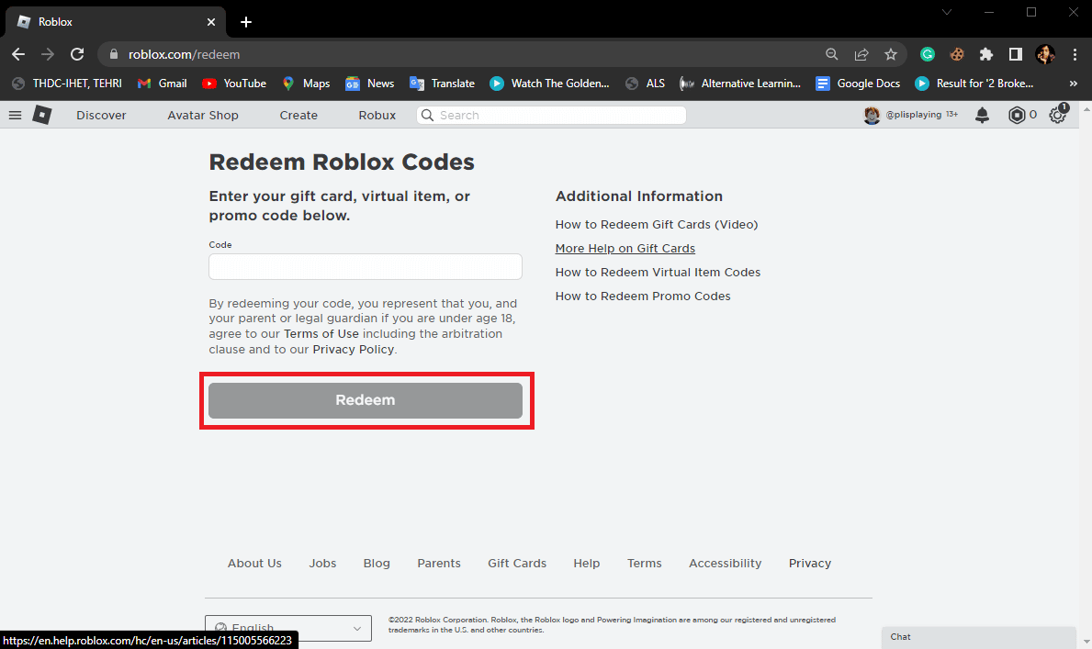Screen dimensions: 1092x649
Task: Open the Blog footer link
Action: (377, 564)
